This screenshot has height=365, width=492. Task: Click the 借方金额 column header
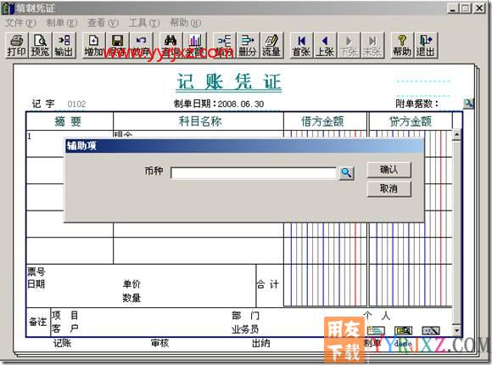tap(322, 121)
